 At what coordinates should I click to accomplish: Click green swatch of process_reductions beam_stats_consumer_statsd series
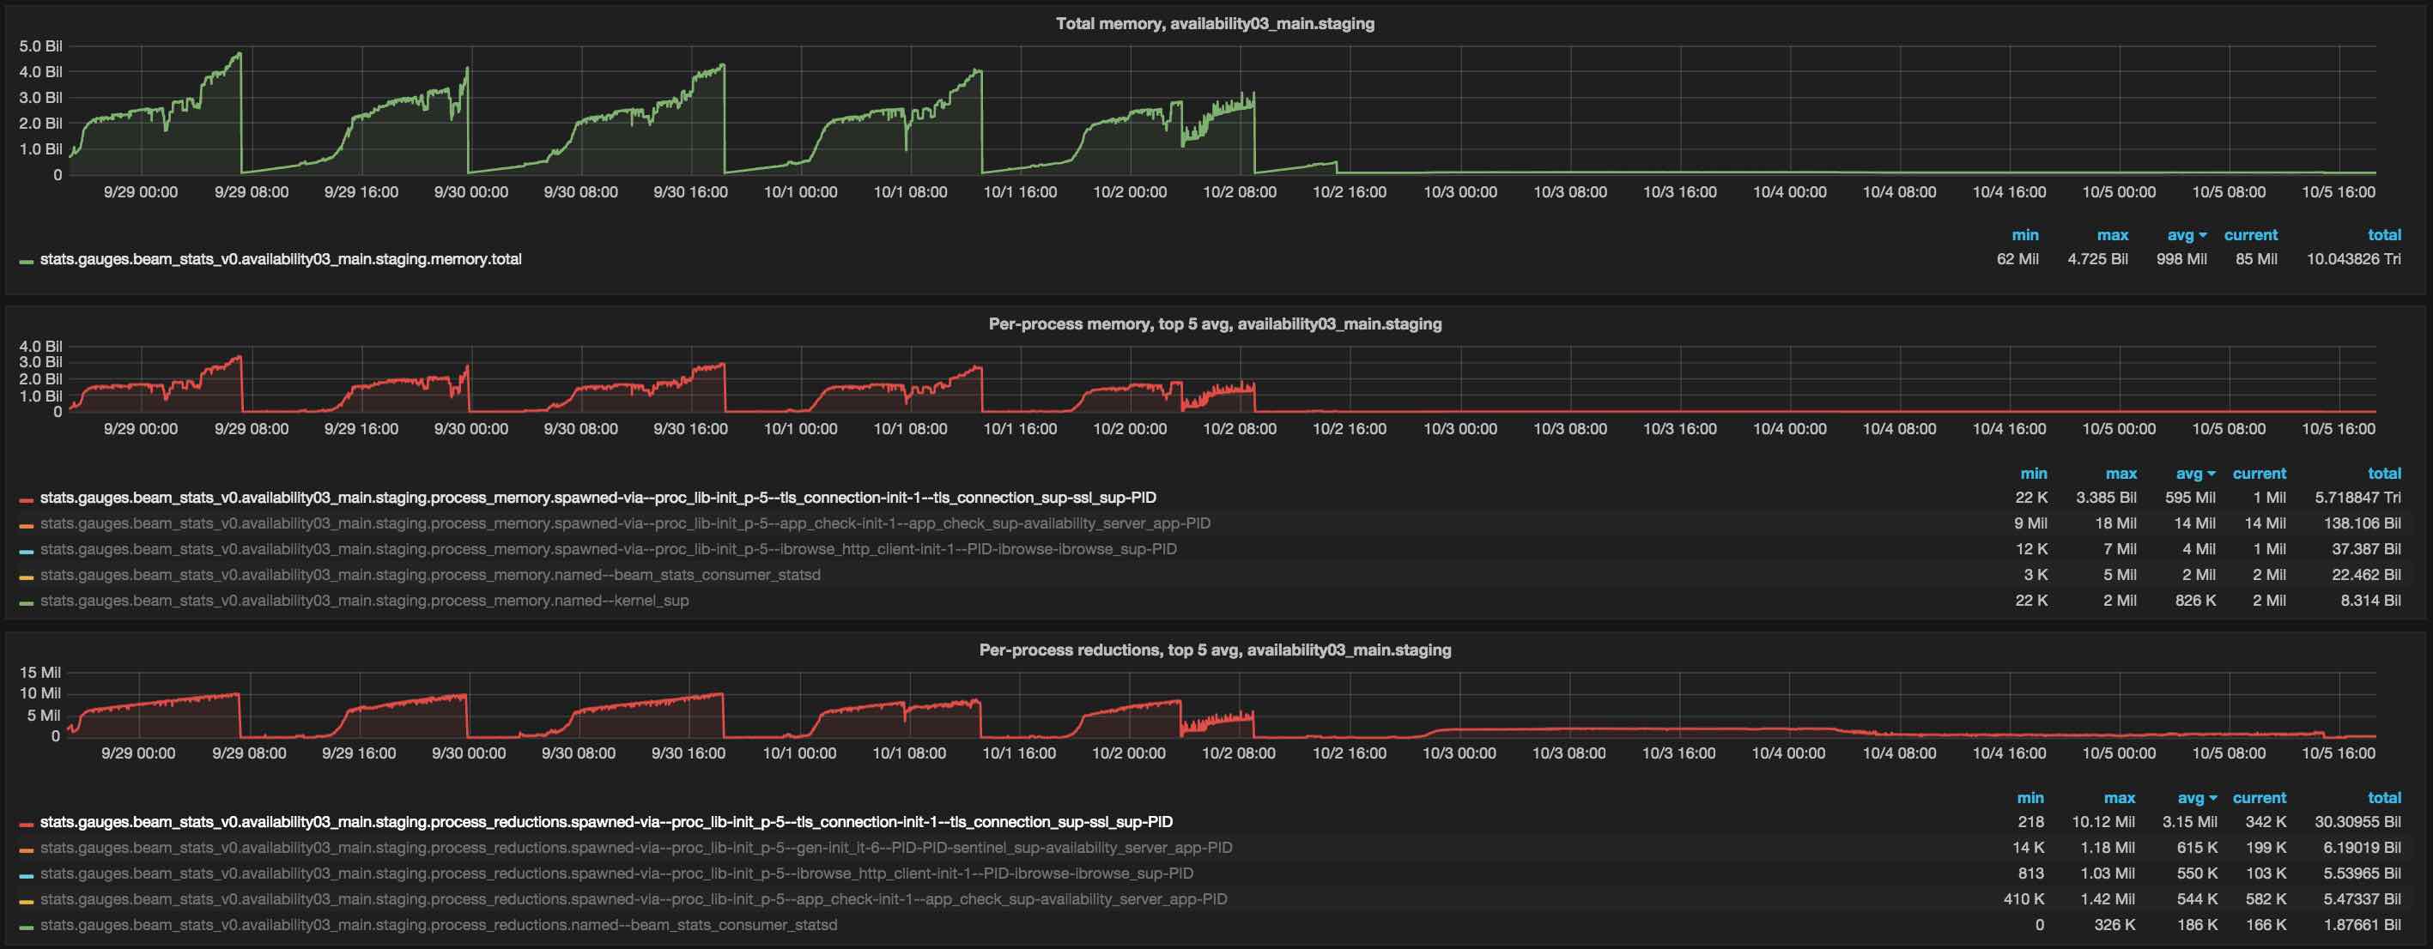[x=27, y=928]
